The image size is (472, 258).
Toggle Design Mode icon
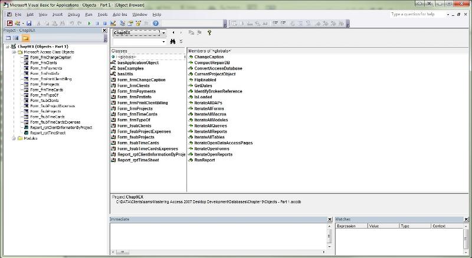(x=113, y=23)
